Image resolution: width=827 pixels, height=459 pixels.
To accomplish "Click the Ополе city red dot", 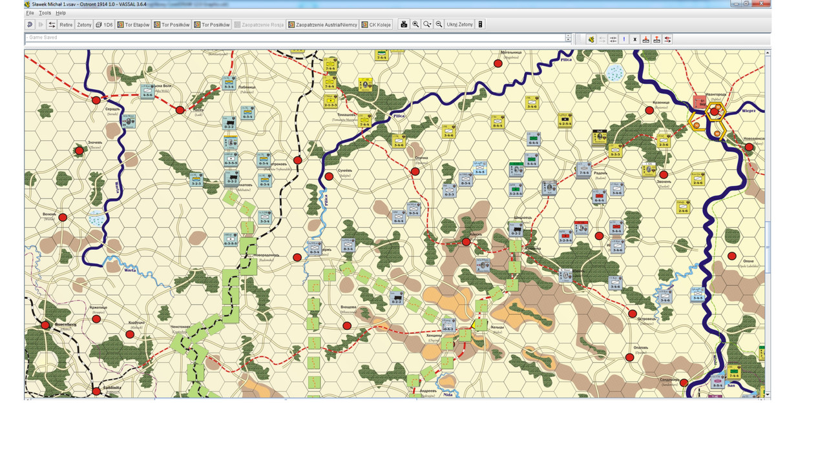I will 732,256.
